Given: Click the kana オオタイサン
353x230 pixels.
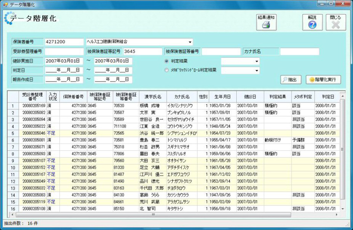Looking at the screenshot, I should (x=176, y=161).
